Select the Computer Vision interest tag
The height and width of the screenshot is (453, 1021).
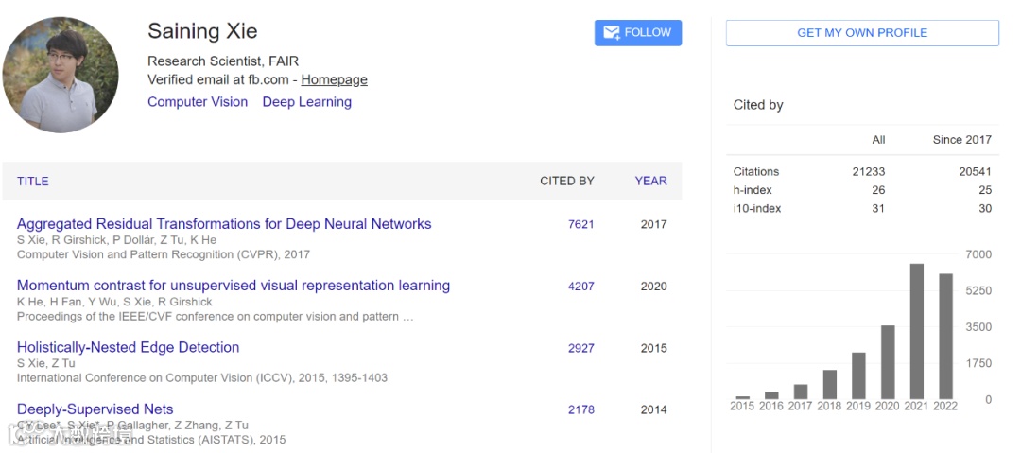pos(198,102)
